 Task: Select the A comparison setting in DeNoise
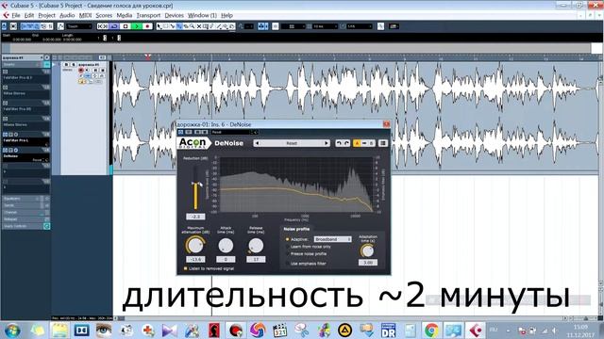pyautogui.click(x=357, y=143)
